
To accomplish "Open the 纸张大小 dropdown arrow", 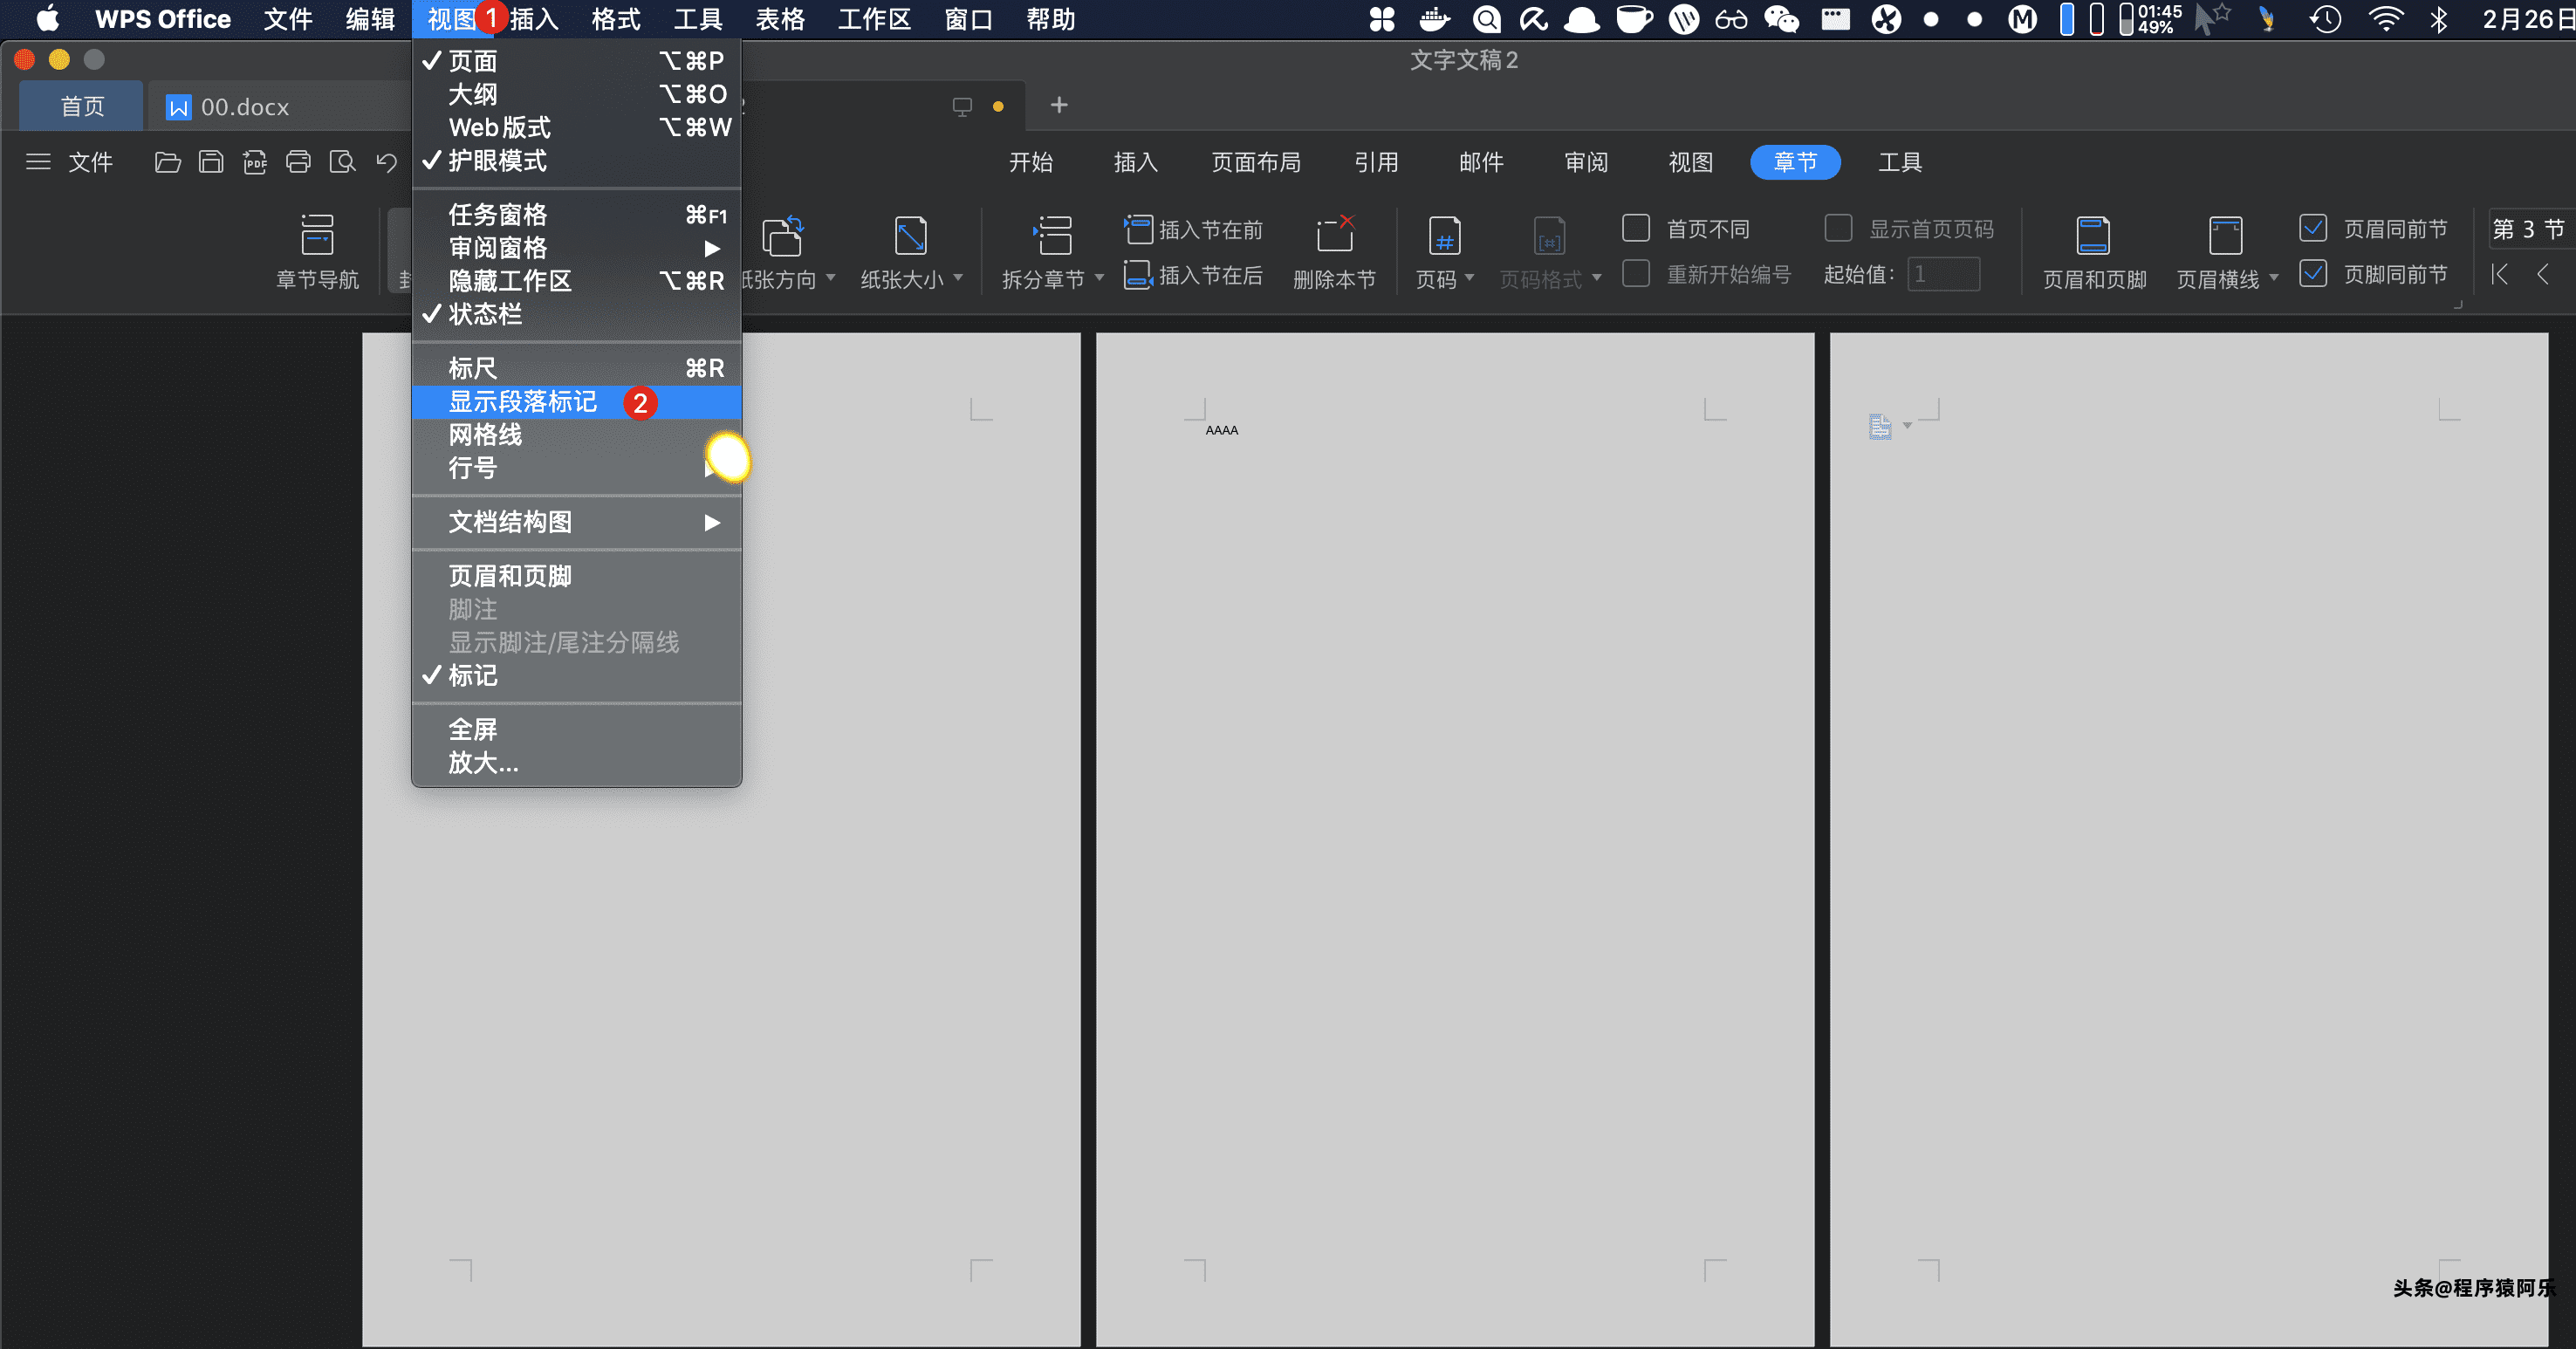I will [958, 278].
